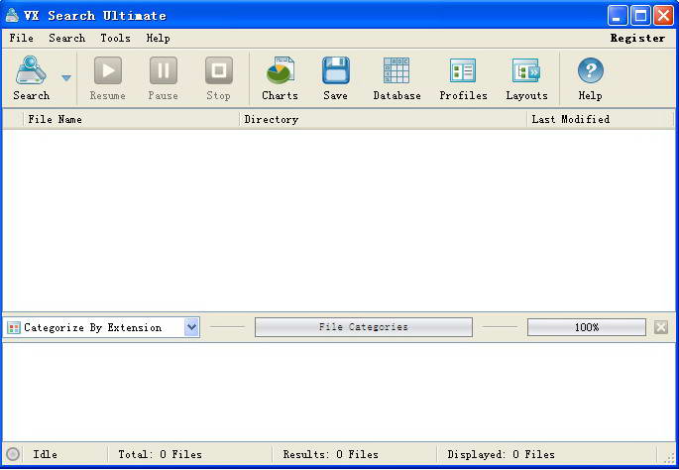Open the File menu
This screenshot has height=470, width=679.
coord(21,38)
